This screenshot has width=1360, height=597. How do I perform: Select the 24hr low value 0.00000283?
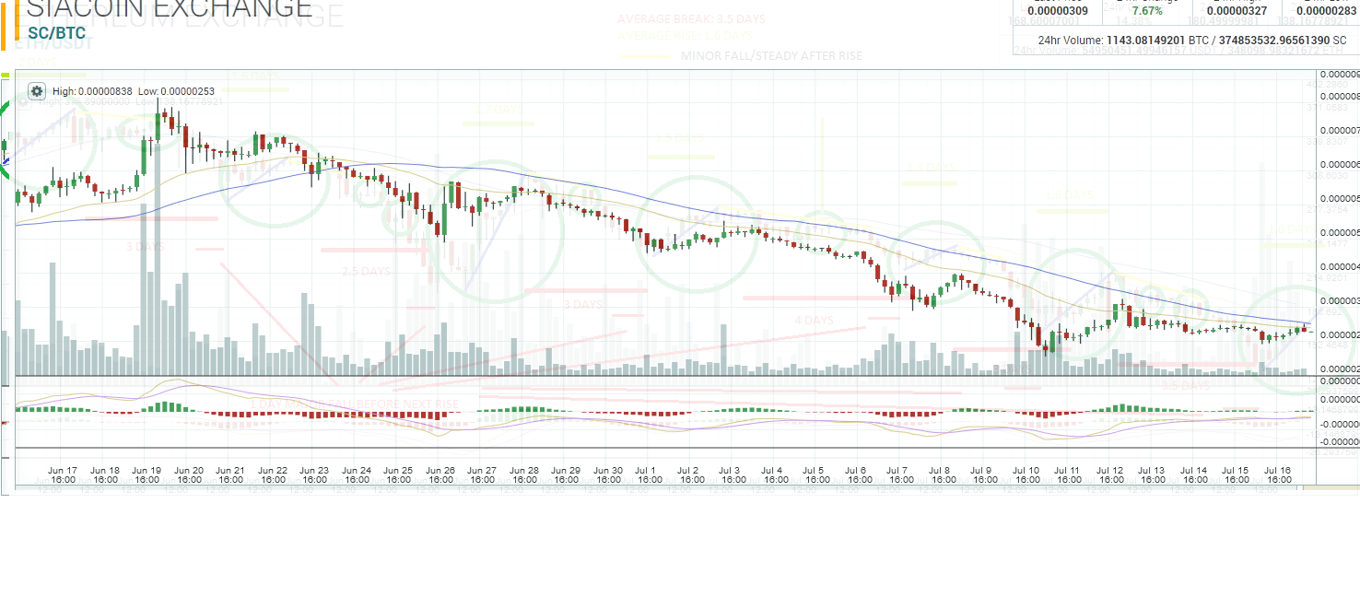point(1327,11)
